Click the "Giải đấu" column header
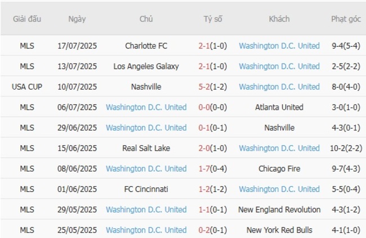 tap(26, 19)
